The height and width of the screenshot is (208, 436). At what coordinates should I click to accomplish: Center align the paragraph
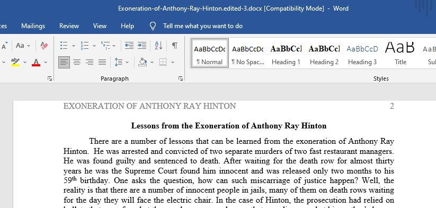[77, 62]
